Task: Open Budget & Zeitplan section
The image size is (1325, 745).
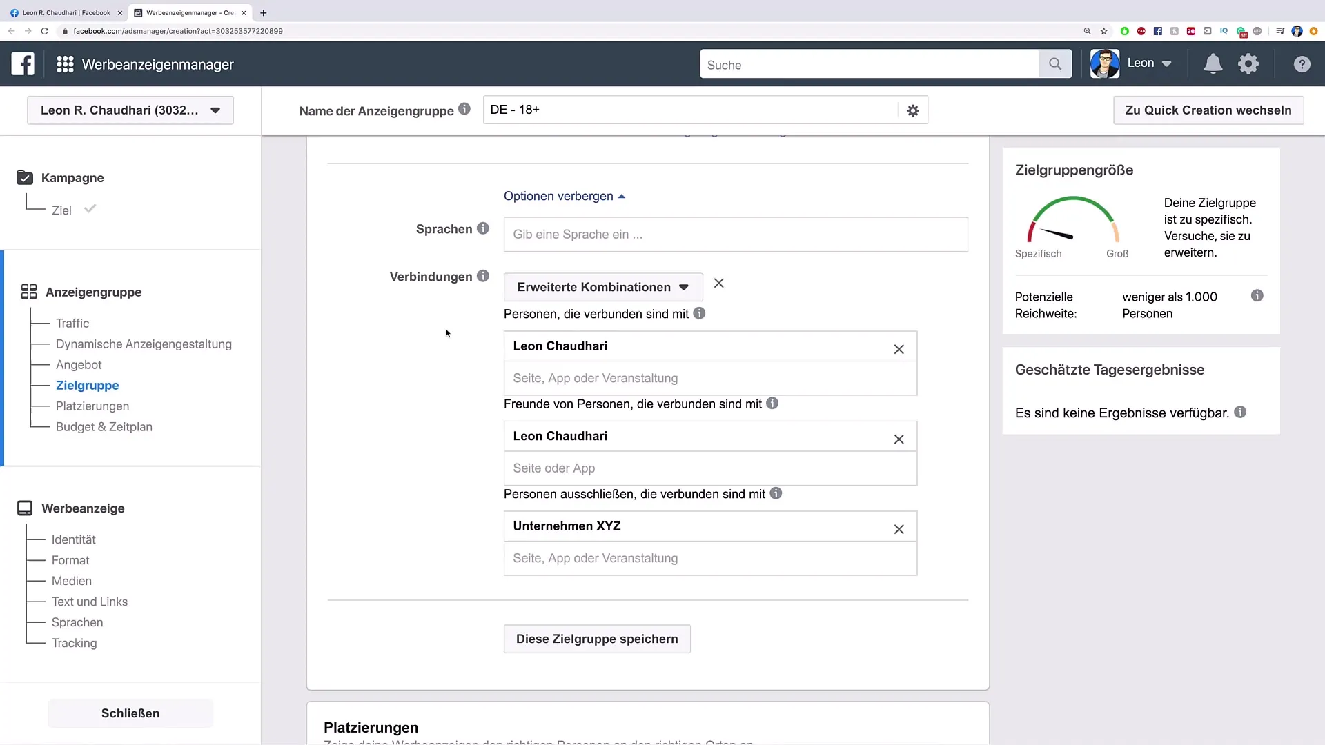Action: (104, 426)
